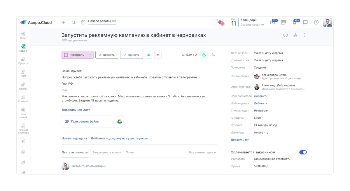
Task: Click the thumbs down icon
Action: pos(158,55)
